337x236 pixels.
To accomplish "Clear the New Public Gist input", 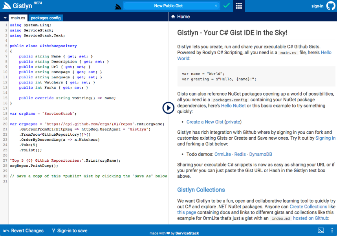I will 216,6.
